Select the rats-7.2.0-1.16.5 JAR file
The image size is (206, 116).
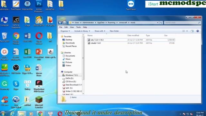[x=131, y=40]
